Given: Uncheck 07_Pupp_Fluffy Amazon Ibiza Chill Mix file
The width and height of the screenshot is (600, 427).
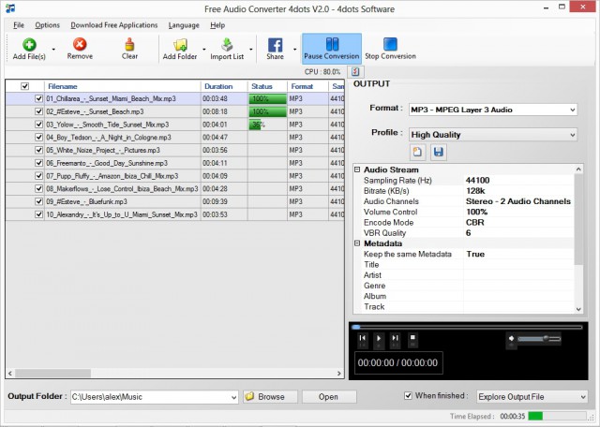Looking at the screenshot, I should [38, 176].
